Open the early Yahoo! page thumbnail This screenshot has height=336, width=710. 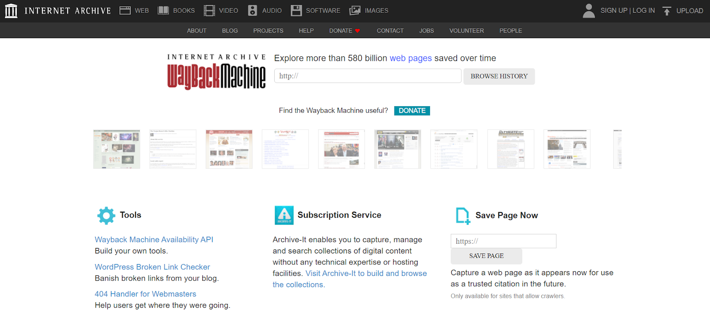point(285,149)
